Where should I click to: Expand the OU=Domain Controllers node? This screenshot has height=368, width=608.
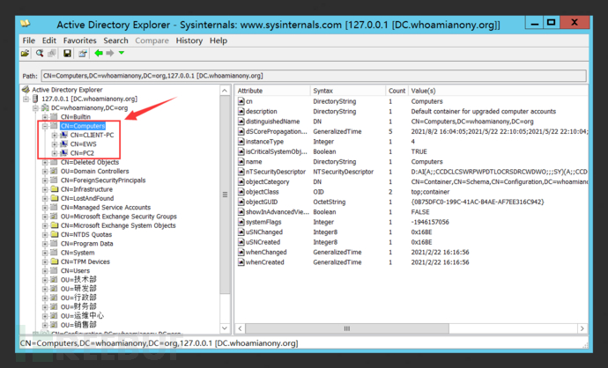point(44,171)
